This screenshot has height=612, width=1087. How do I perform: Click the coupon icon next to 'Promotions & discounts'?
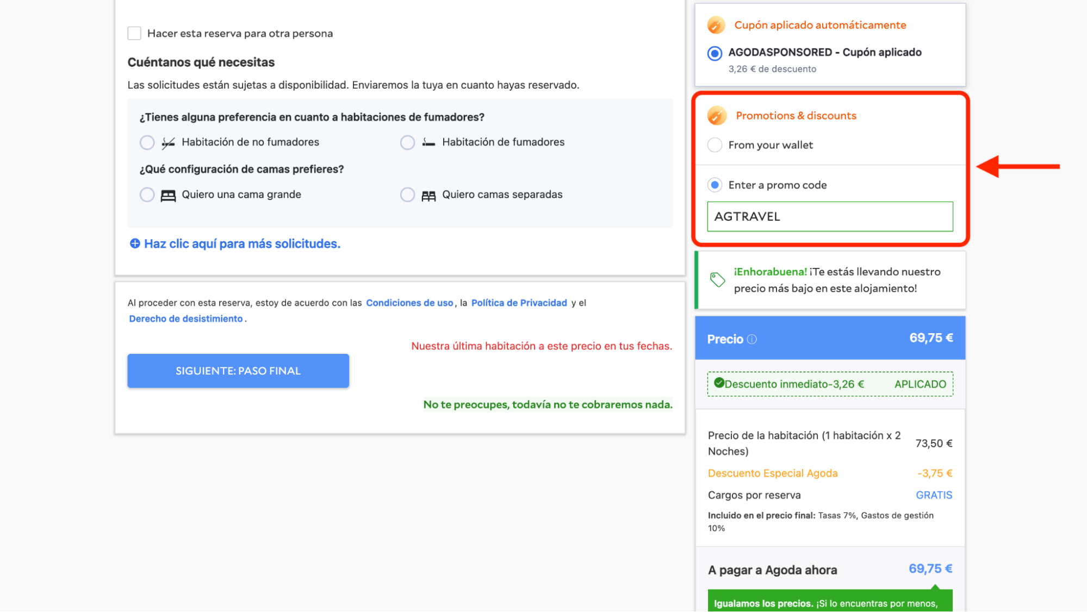[x=717, y=115]
